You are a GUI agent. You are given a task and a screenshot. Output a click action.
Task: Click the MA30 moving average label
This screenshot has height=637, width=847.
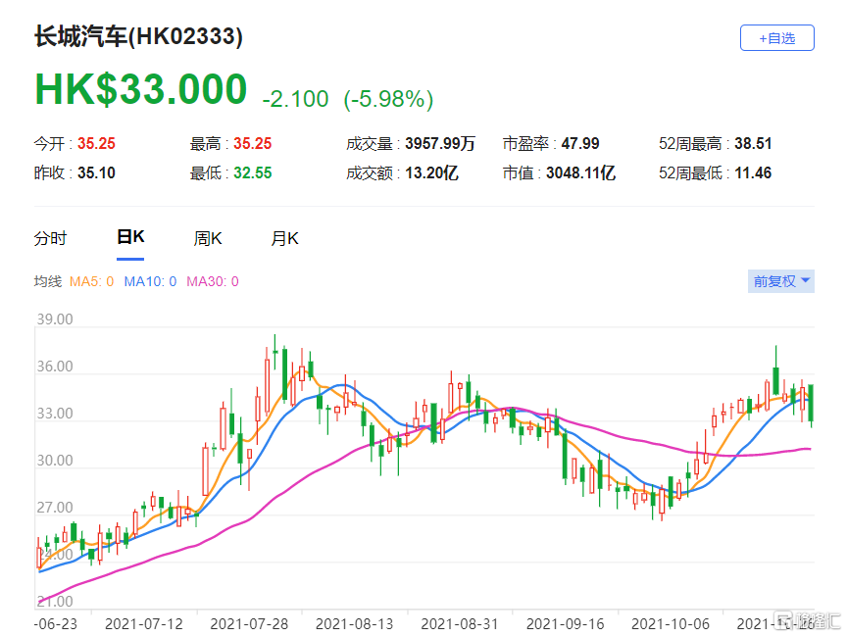tap(213, 281)
